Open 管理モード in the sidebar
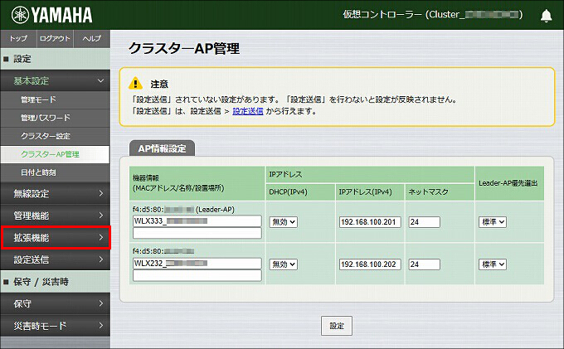The height and width of the screenshot is (349, 564). click(56, 100)
